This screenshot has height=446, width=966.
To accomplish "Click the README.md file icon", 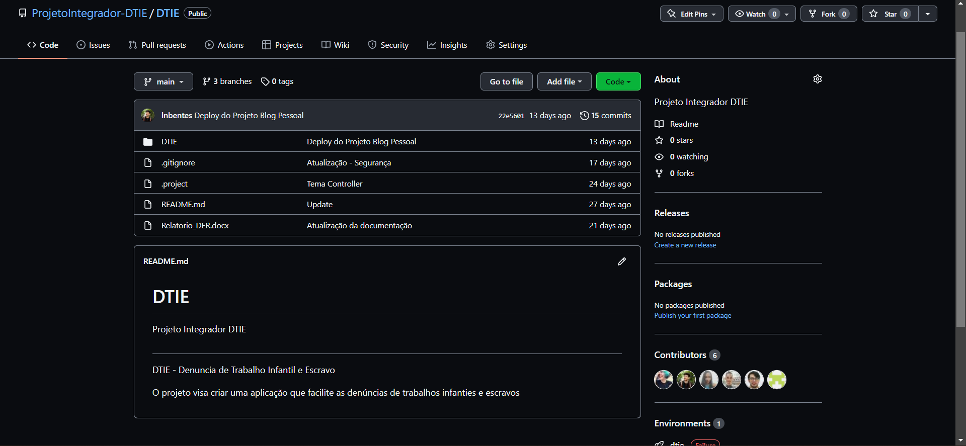I will tap(148, 204).
